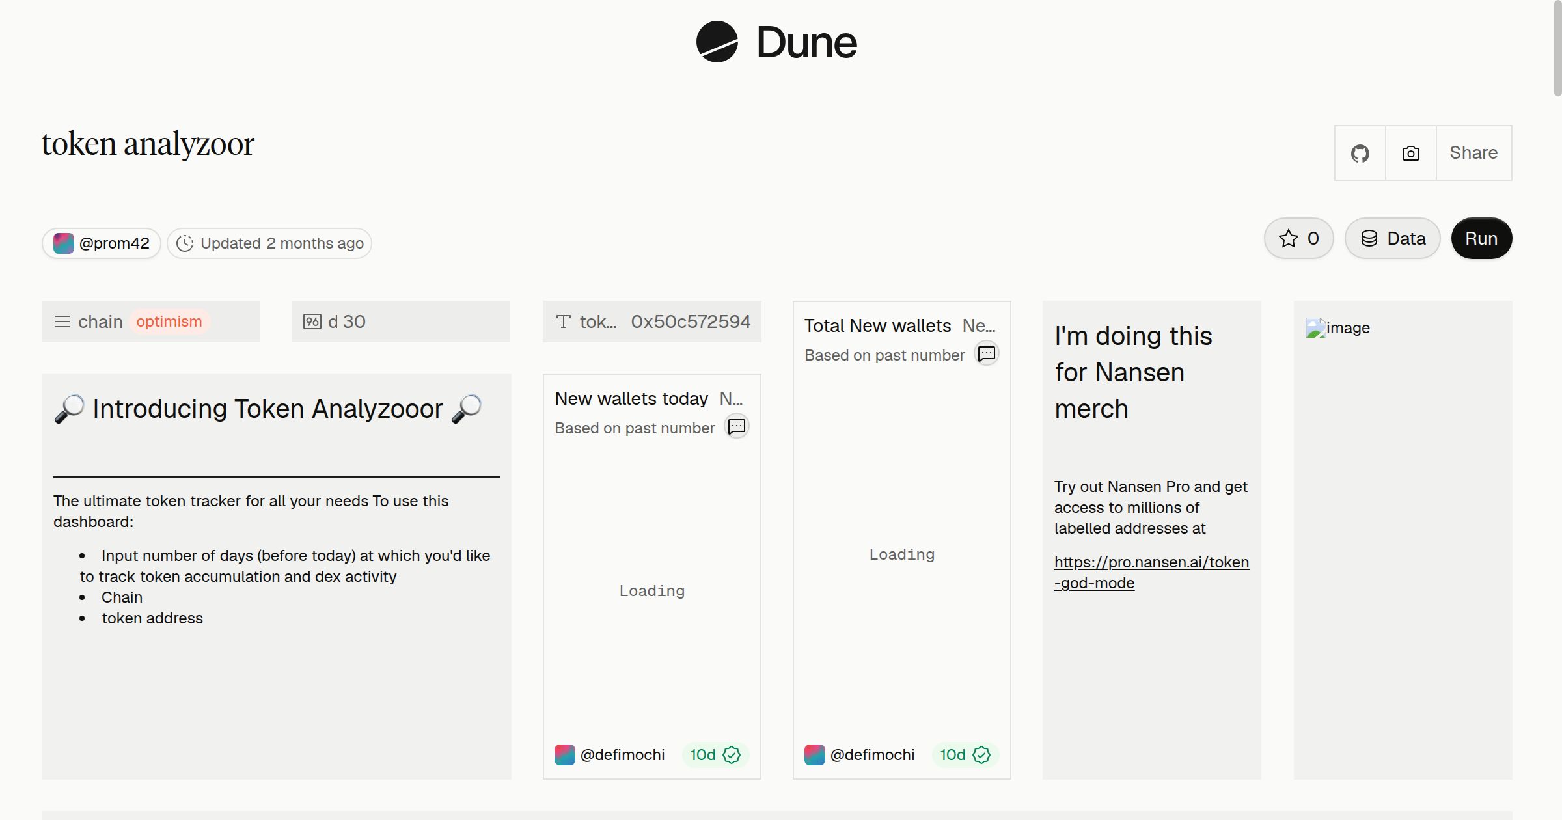The height and width of the screenshot is (820, 1562).
Task: Click the chain list icon
Action: pos(62,321)
